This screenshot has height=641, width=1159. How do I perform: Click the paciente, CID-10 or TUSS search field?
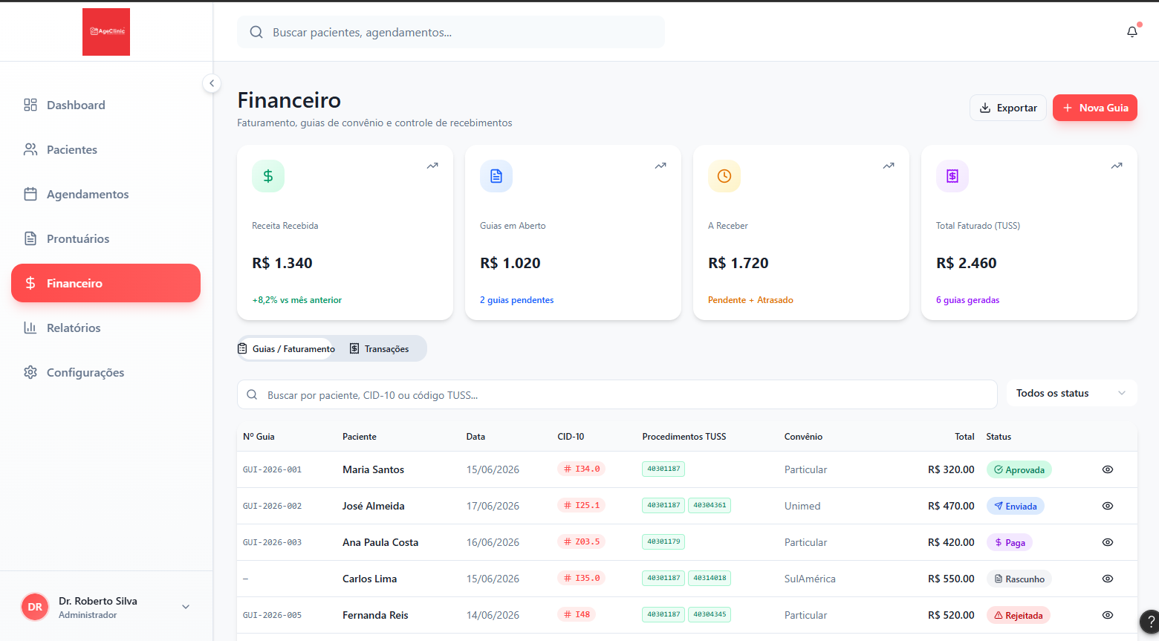[617, 394]
